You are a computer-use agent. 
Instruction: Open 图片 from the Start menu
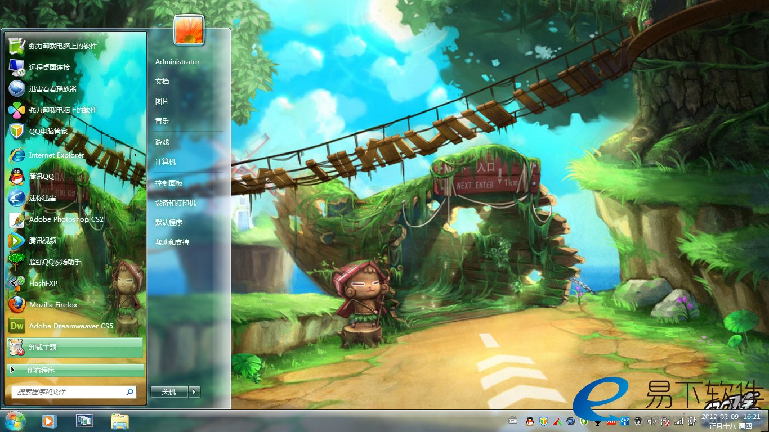point(162,101)
